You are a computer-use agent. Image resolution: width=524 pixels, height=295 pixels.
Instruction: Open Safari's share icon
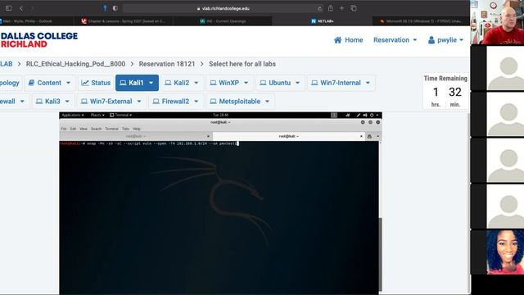[x=331, y=8]
